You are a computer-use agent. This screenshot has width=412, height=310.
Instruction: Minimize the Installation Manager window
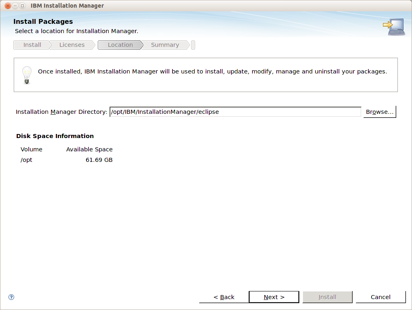tap(15, 6)
